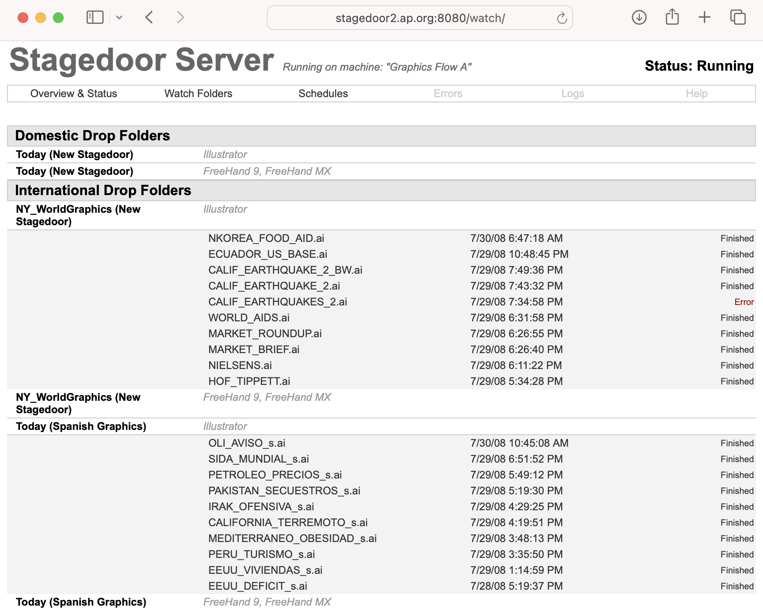Viewport: 763px width, 610px height.
Task: Click the 7/30/08 10:45:08 AM timestamp
Action: [x=519, y=443]
